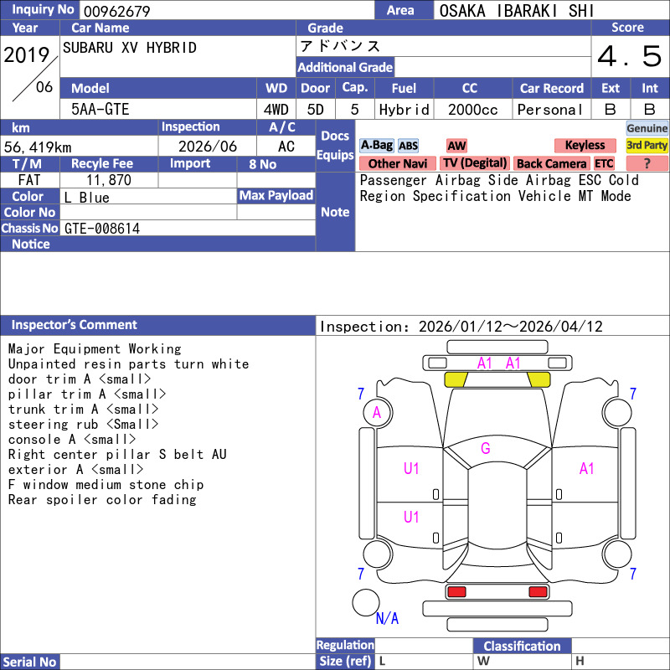Click the circled A marker on diagram
Viewport: 670px width, 670px height.
pyautogui.click(x=377, y=412)
